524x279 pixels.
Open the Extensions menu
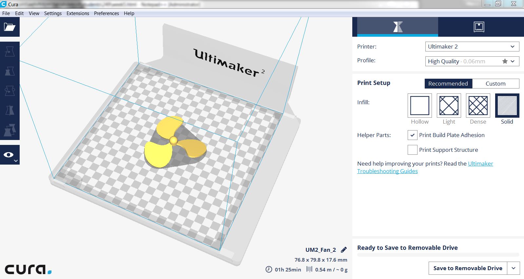(78, 13)
